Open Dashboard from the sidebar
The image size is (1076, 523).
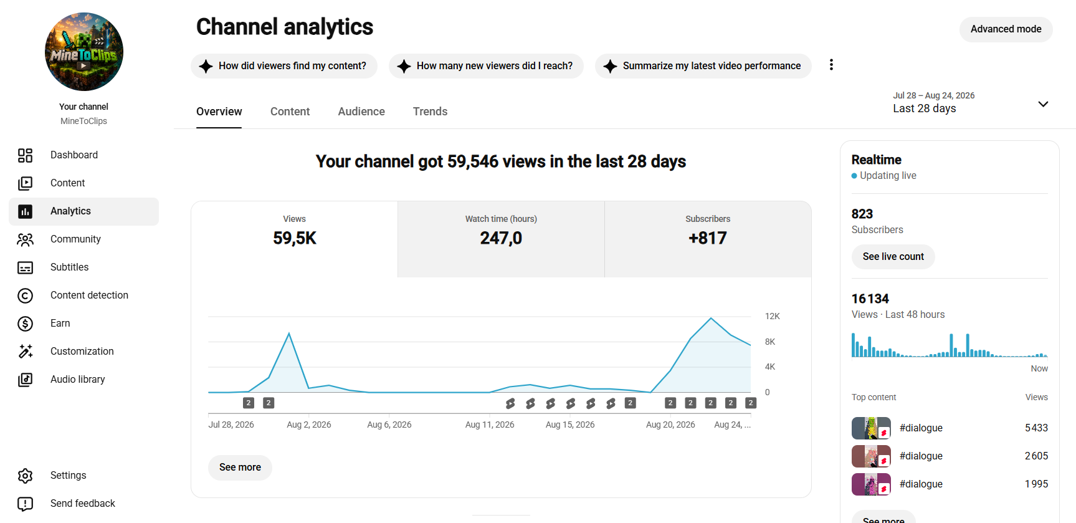83,155
